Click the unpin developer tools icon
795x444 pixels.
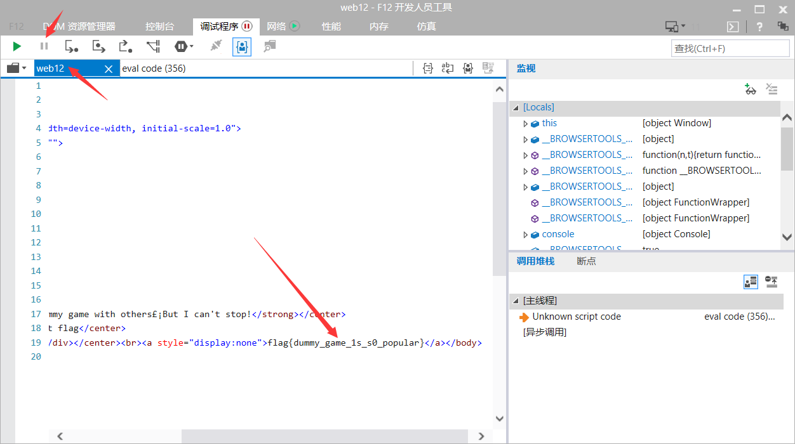point(783,26)
